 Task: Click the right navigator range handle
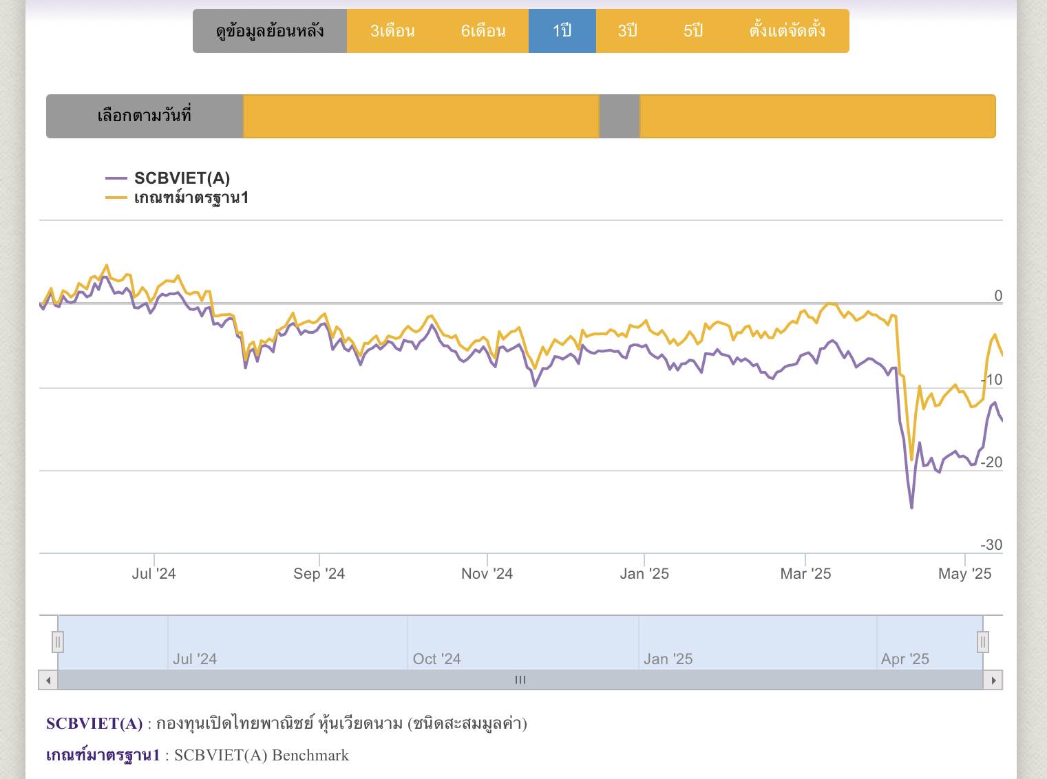click(x=983, y=642)
